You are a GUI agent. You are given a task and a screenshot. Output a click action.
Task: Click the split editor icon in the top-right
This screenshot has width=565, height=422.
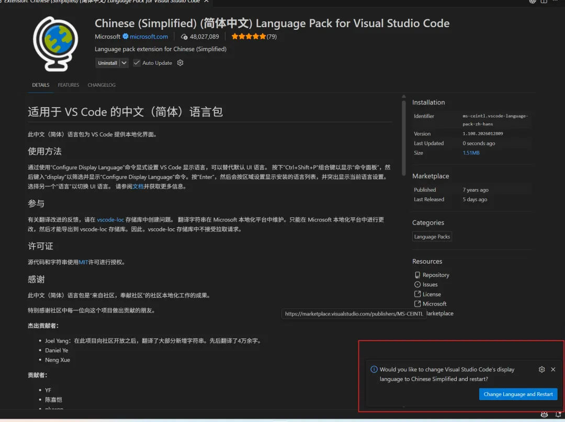(x=544, y=2)
